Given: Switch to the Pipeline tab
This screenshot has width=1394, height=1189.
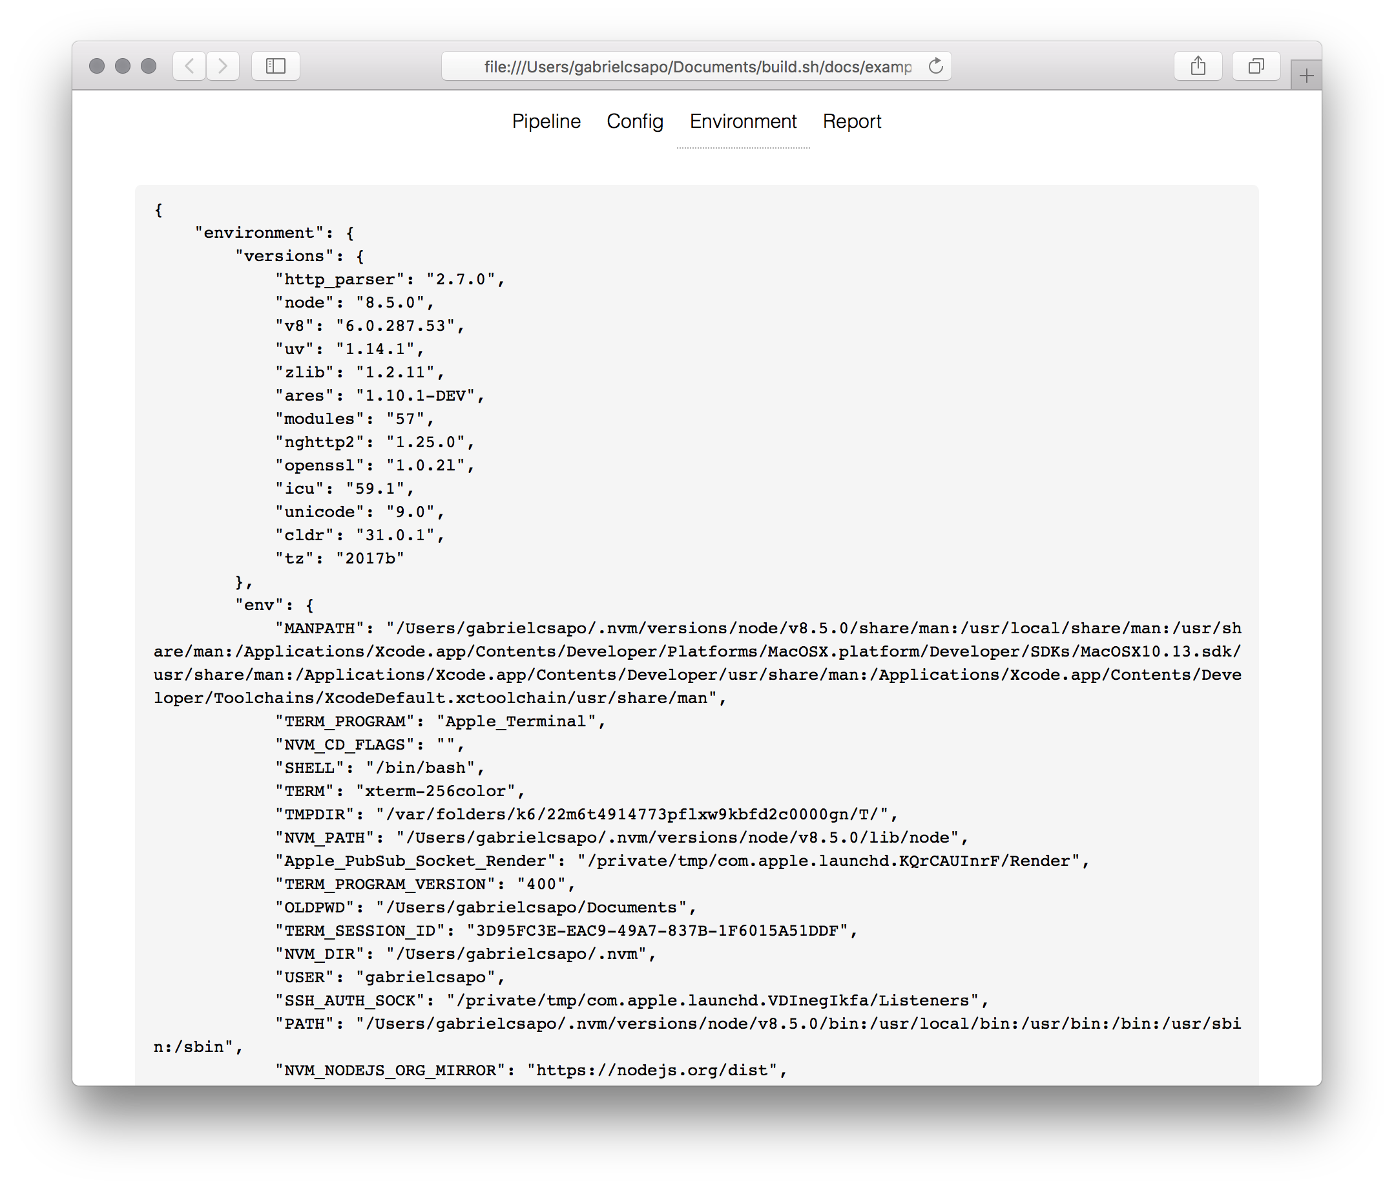Looking at the screenshot, I should pos(546,121).
